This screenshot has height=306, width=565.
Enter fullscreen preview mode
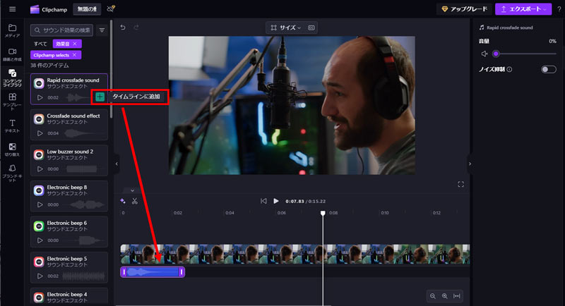(x=460, y=184)
